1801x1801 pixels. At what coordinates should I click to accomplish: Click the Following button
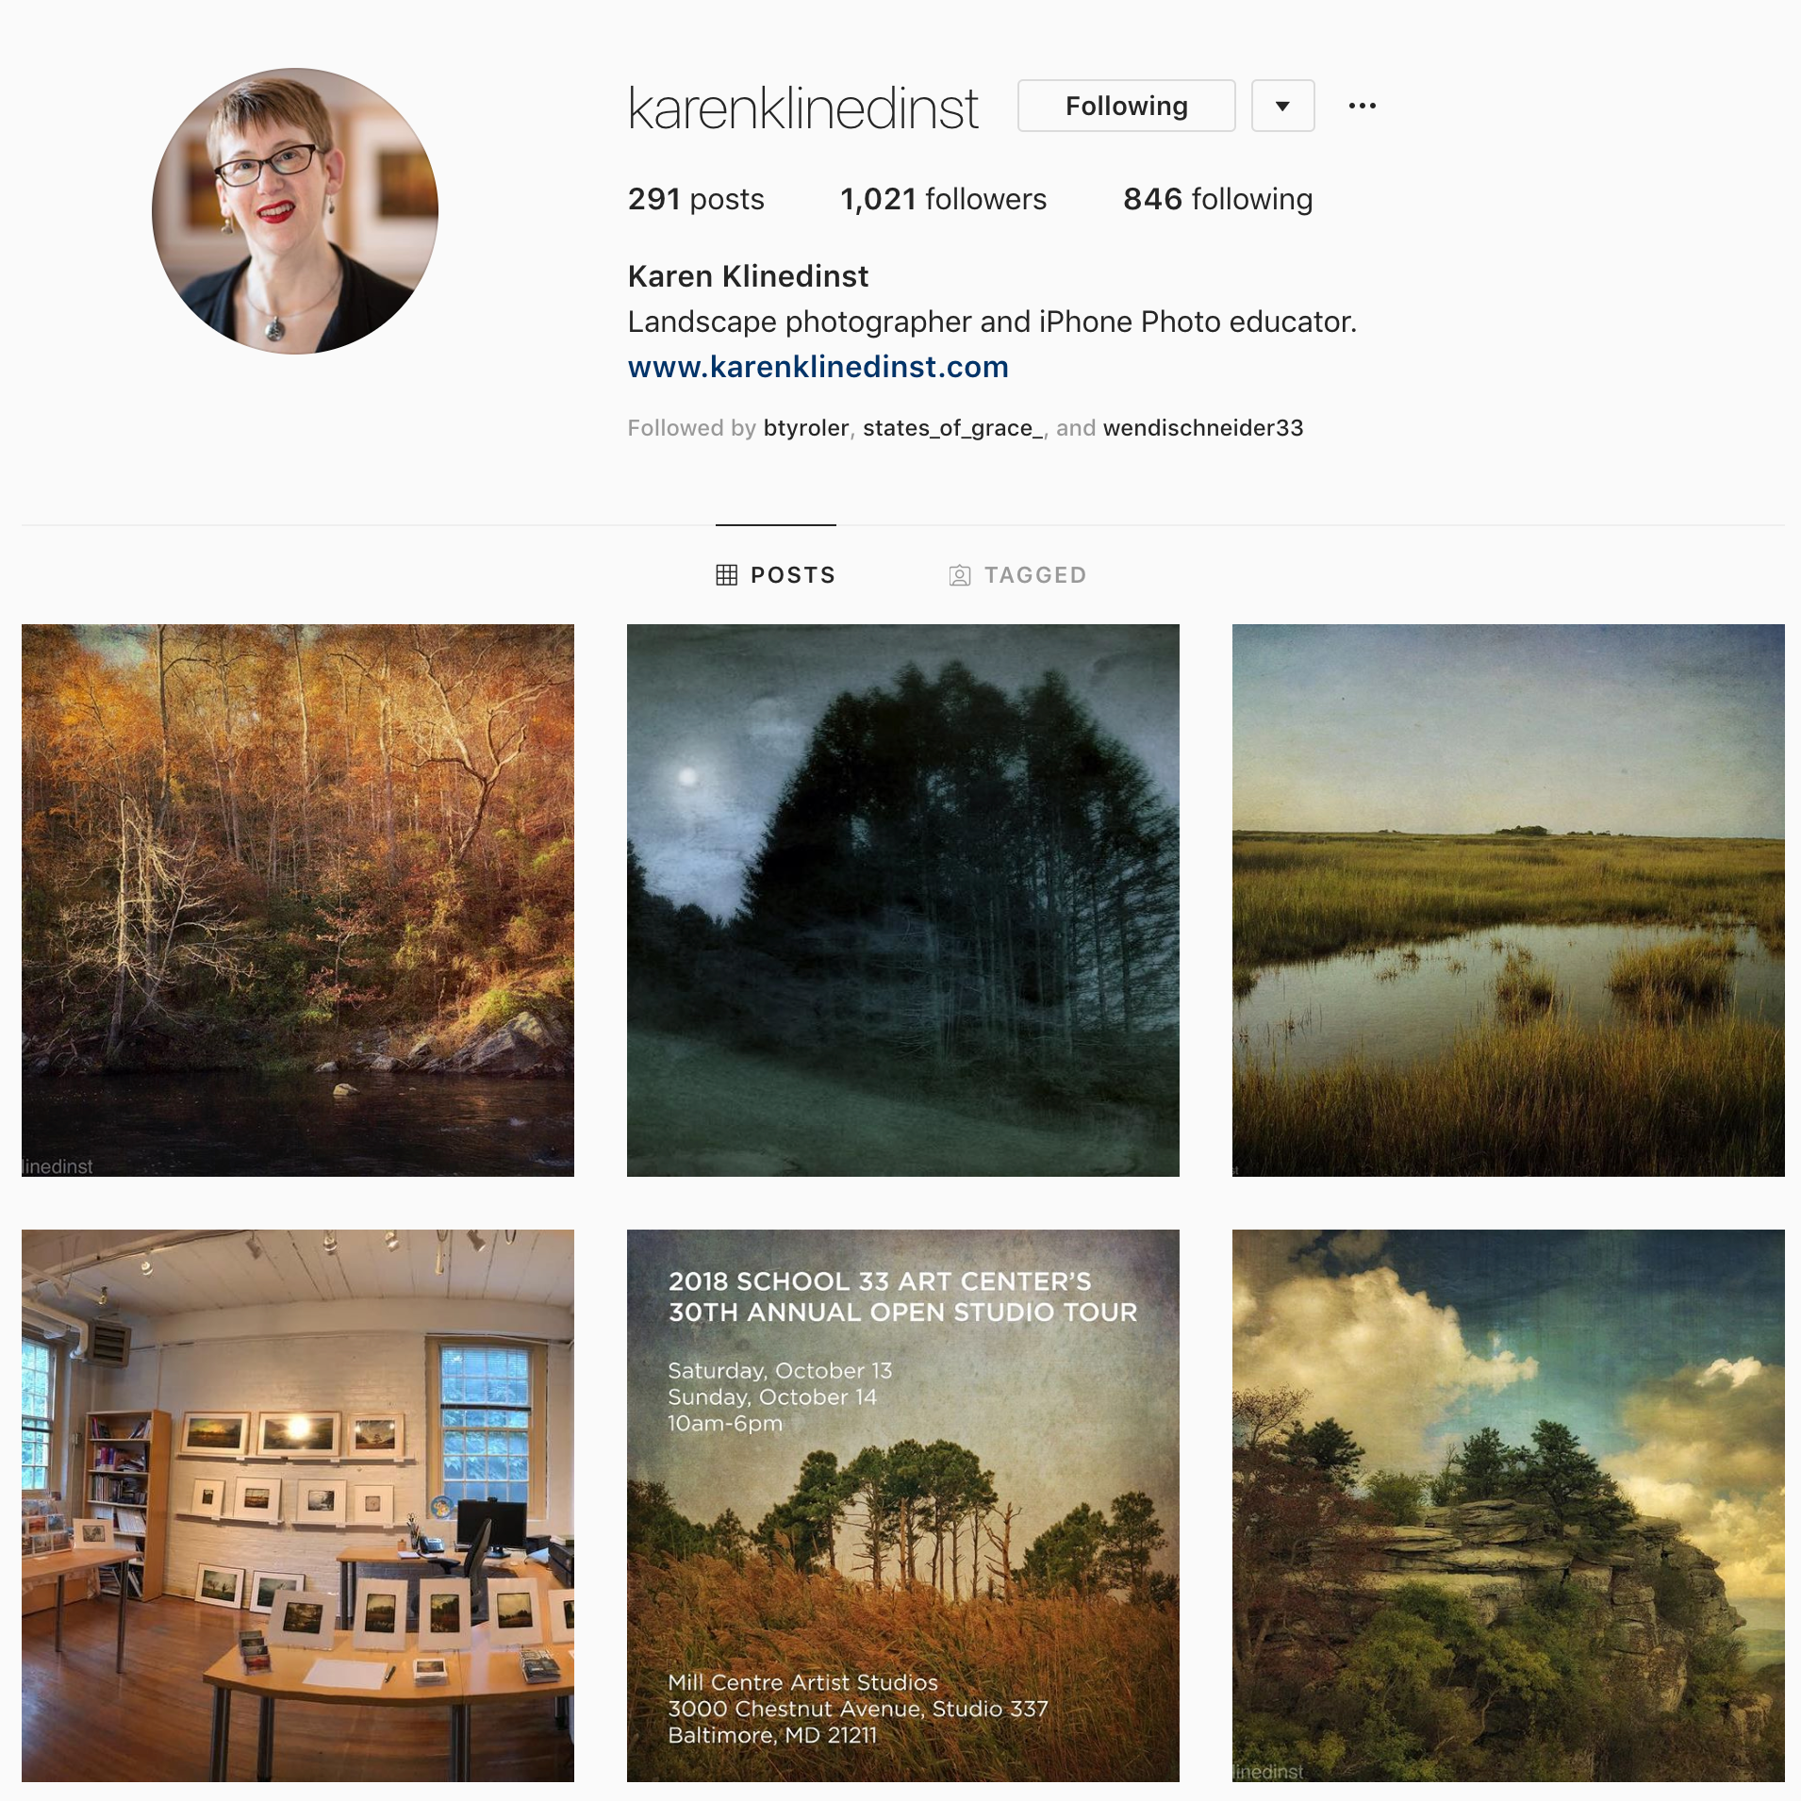point(1126,106)
